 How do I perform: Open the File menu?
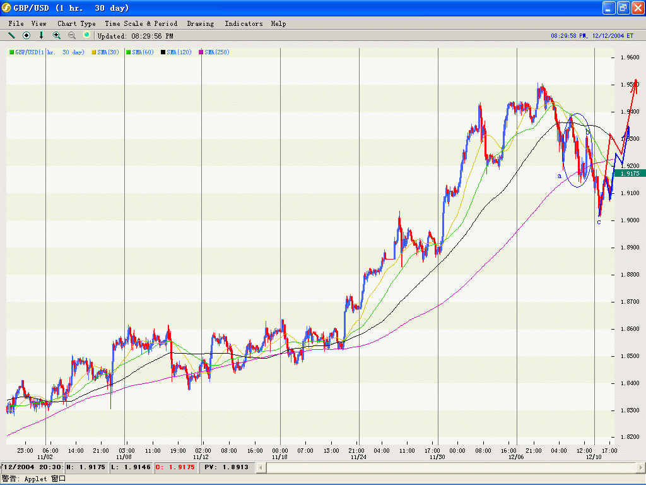[x=16, y=23]
